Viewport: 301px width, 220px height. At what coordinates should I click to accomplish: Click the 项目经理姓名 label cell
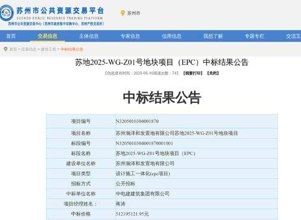[x=81, y=204]
